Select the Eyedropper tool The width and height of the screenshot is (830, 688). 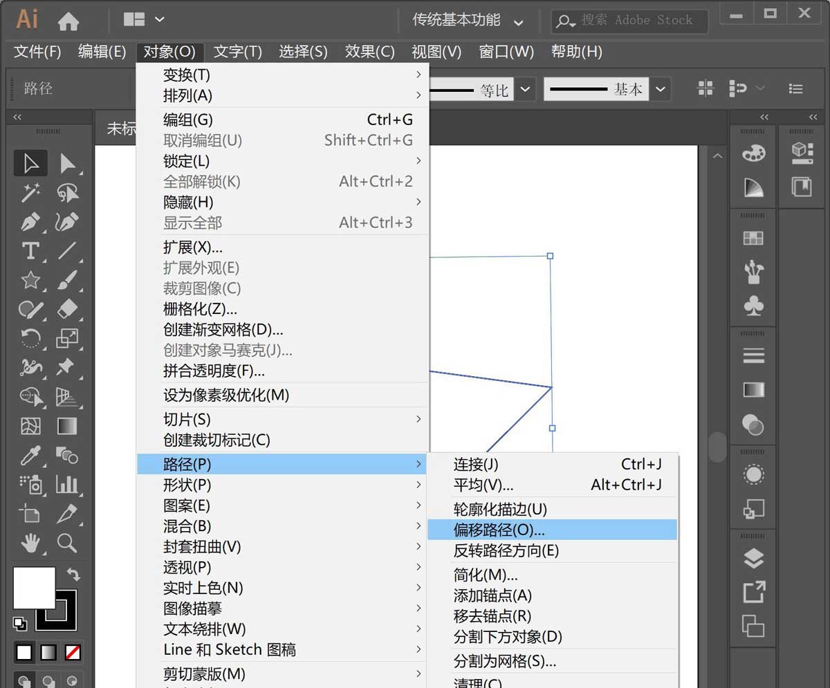click(30, 455)
